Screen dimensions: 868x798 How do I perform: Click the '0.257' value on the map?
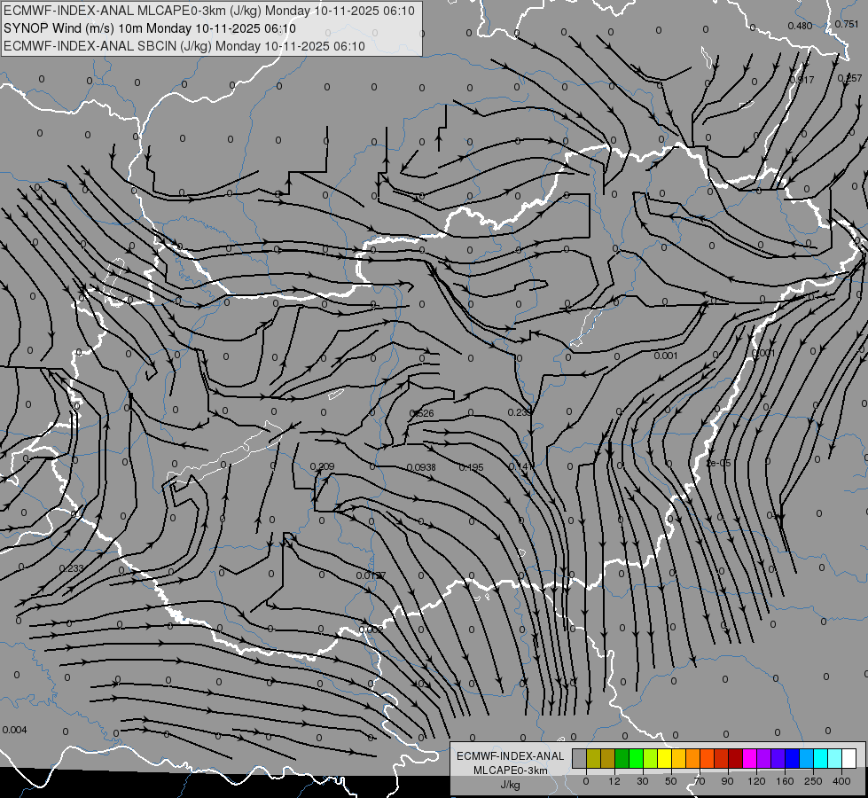click(849, 78)
